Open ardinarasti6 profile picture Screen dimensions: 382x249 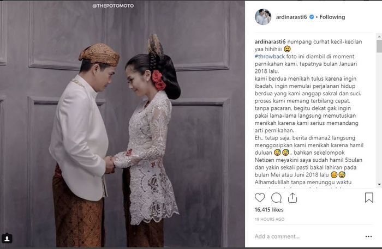[x=263, y=17]
